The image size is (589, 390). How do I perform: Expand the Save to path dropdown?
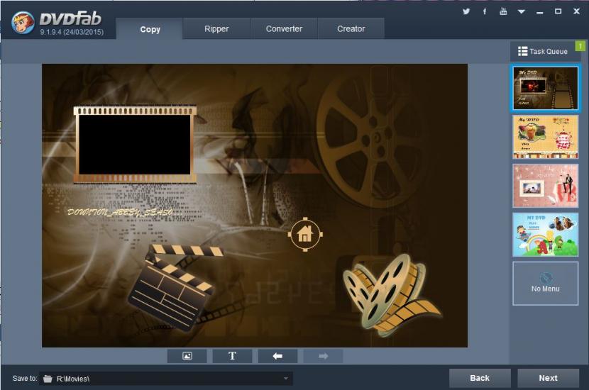click(x=286, y=379)
